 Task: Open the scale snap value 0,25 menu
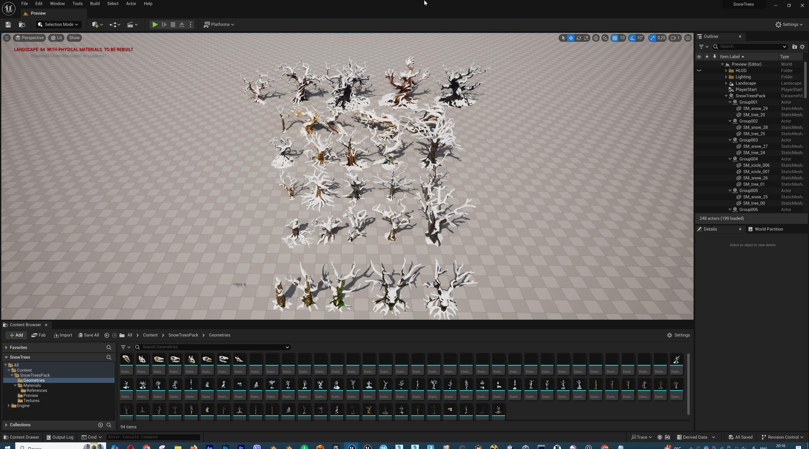pyautogui.click(x=662, y=38)
